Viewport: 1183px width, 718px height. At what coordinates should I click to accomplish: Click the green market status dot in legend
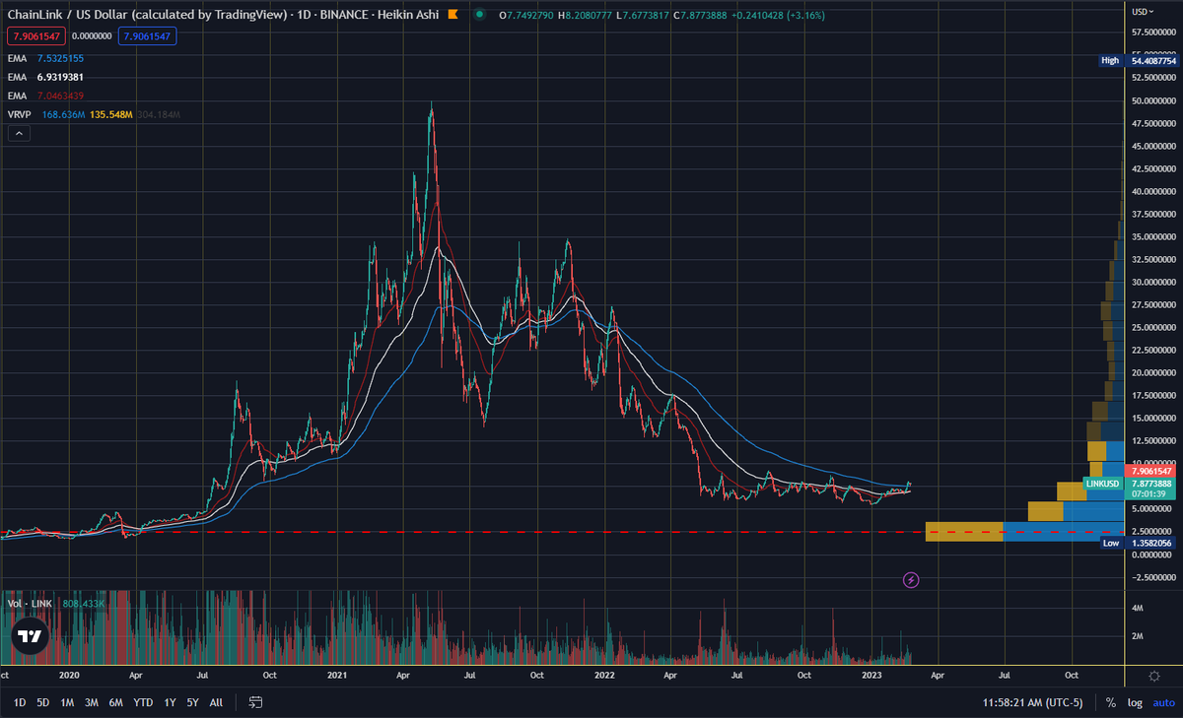click(x=479, y=16)
